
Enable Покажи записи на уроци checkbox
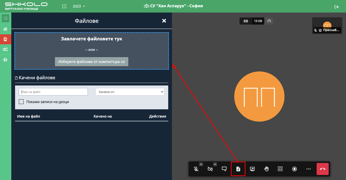pyautogui.click(x=21, y=102)
